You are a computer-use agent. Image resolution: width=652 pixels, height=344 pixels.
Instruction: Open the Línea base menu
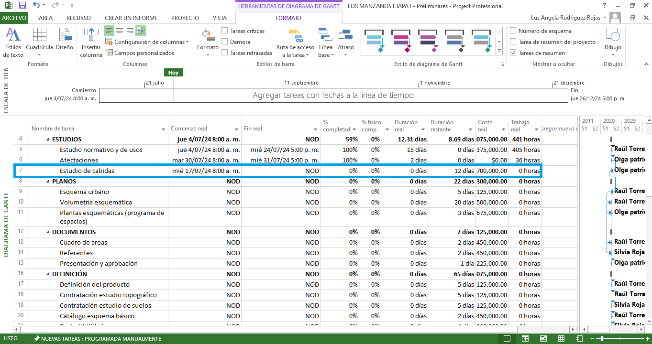[x=325, y=42]
